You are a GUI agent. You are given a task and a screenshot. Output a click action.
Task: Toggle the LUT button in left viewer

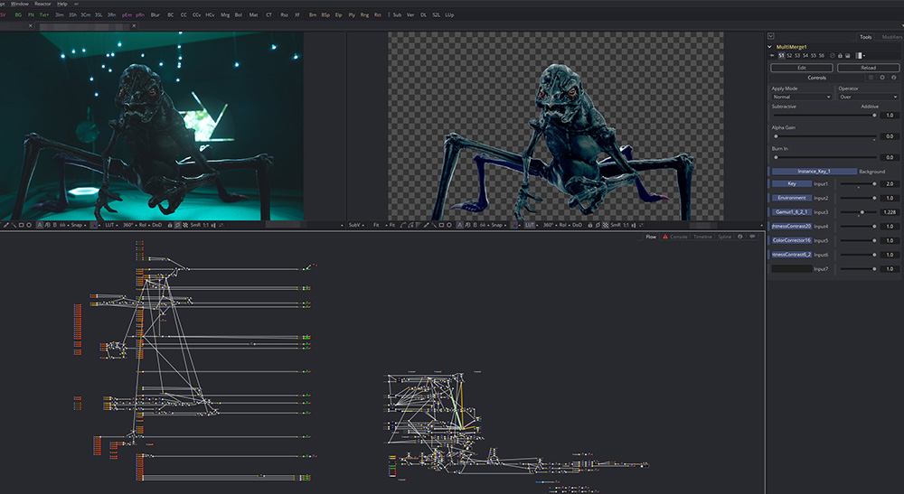point(108,224)
